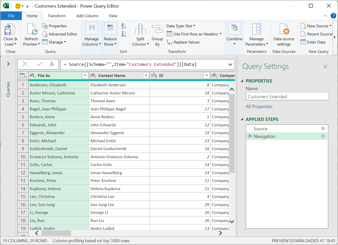Open the File As column filter dropdown

click(85, 75)
